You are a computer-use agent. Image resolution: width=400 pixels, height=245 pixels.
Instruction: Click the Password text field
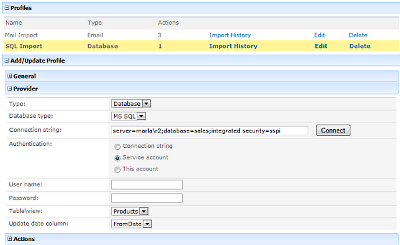tap(147, 198)
